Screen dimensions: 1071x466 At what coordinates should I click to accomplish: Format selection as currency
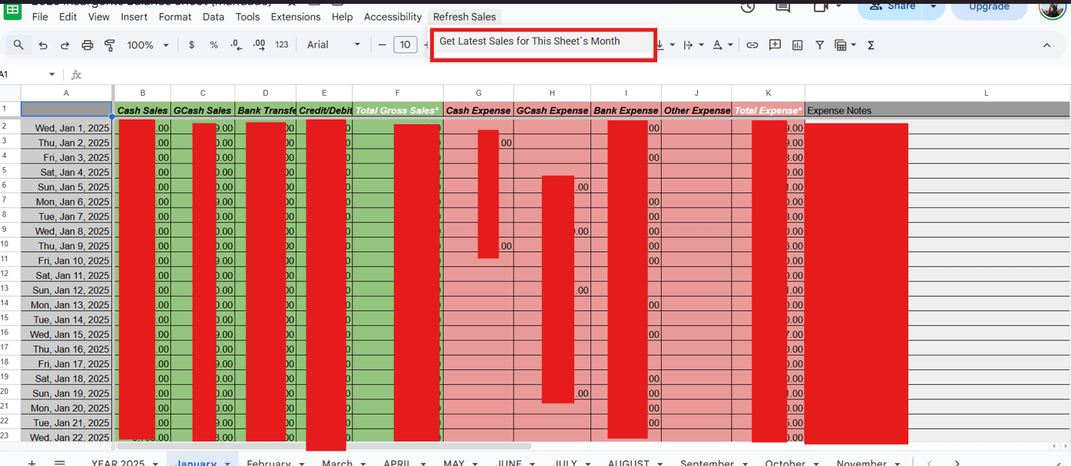pos(191,44)
